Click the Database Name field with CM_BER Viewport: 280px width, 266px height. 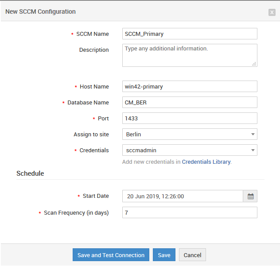[190, 103]
